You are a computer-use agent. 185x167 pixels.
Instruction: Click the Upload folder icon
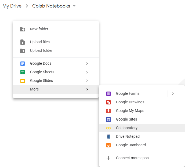tap(23, 51)
